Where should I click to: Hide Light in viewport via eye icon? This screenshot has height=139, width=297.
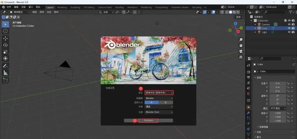(x=289, y=32)
